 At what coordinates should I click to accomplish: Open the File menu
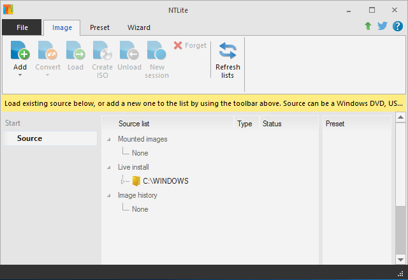[22, 27]
